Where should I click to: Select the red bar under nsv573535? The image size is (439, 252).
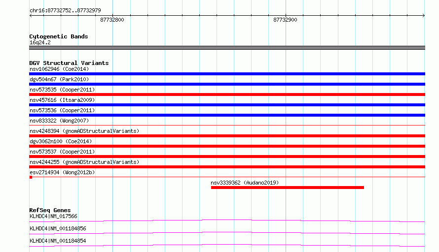[227, 94]
